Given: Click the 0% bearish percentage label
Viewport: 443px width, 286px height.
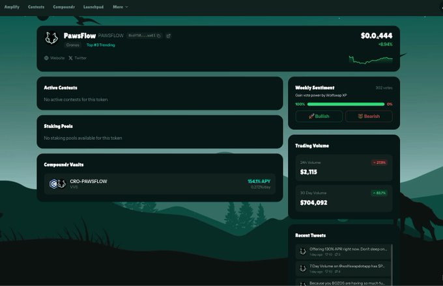Looking at the screenshot, I should (x=390, y=104).
